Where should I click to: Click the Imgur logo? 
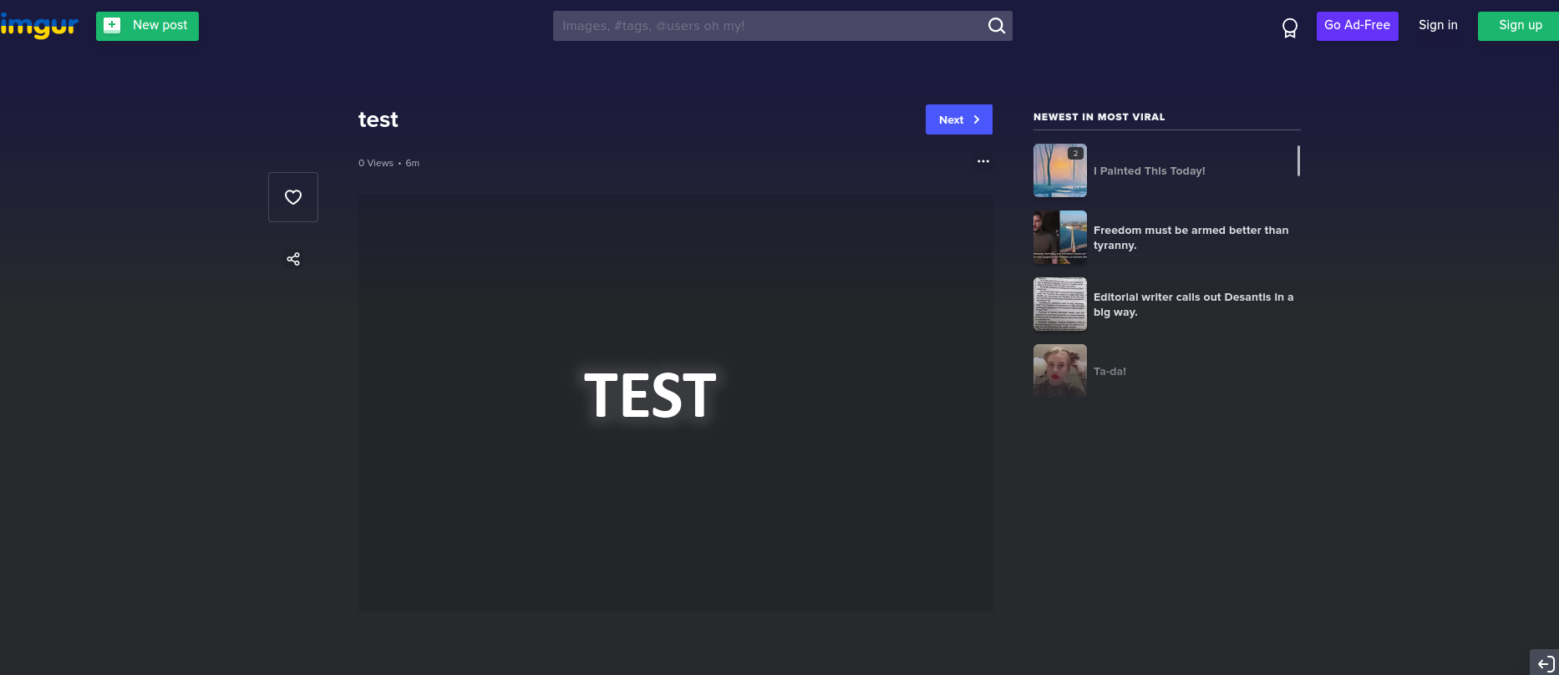pyautogui.click(x=39, y=26)
